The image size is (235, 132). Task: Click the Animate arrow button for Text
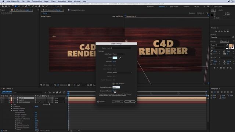(50, 104)
